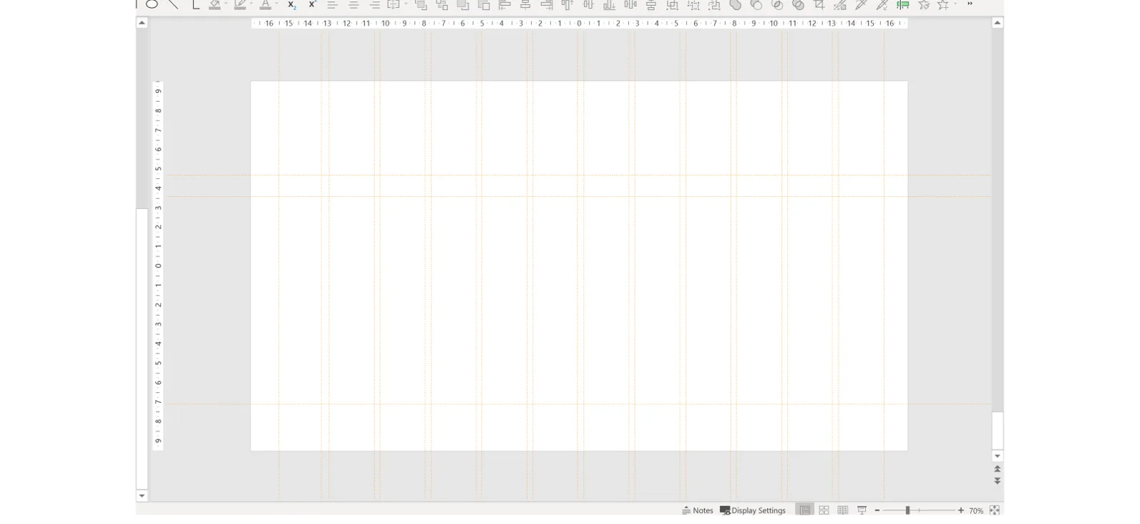Click zoom in plus button
The height and width of the screenshot is (524, 1140).
(x=961, y=510)
